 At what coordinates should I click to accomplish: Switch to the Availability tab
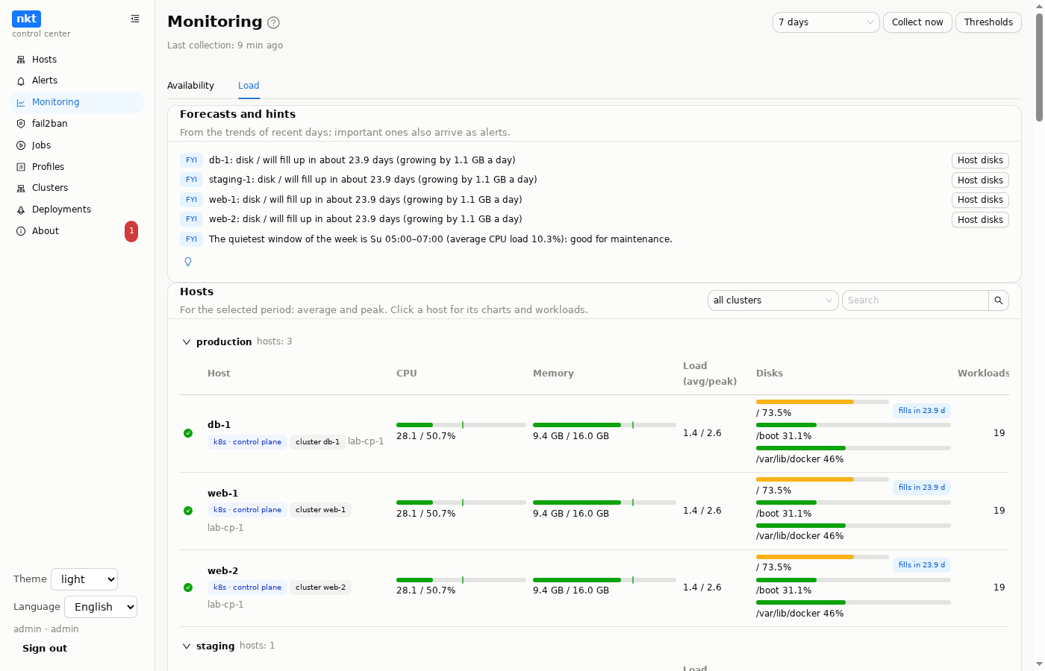[190, 86]
